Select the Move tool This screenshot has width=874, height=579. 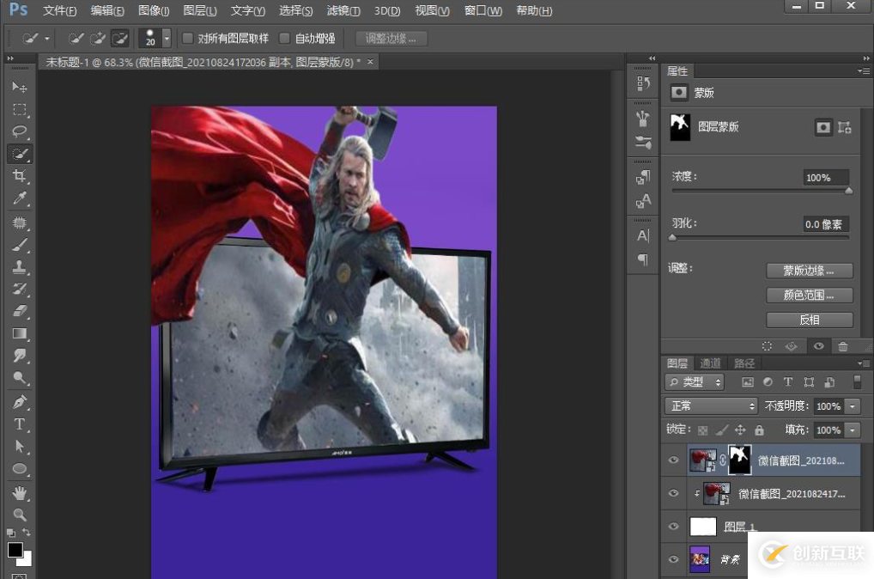(19, 88)
